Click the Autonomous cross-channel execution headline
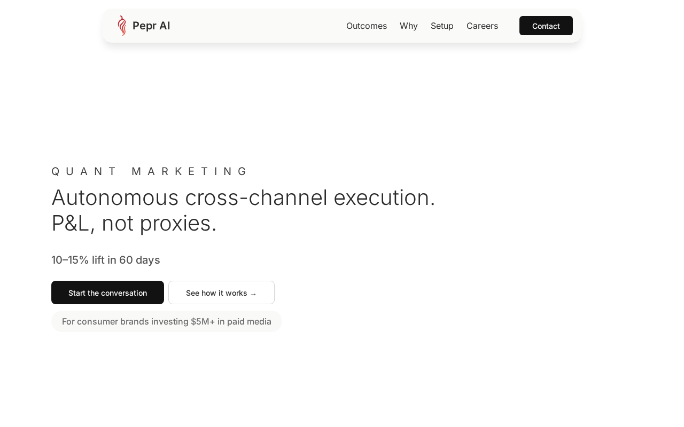This screenshot has width=684, height=427. pyautogui.click(x=243, y=197)
